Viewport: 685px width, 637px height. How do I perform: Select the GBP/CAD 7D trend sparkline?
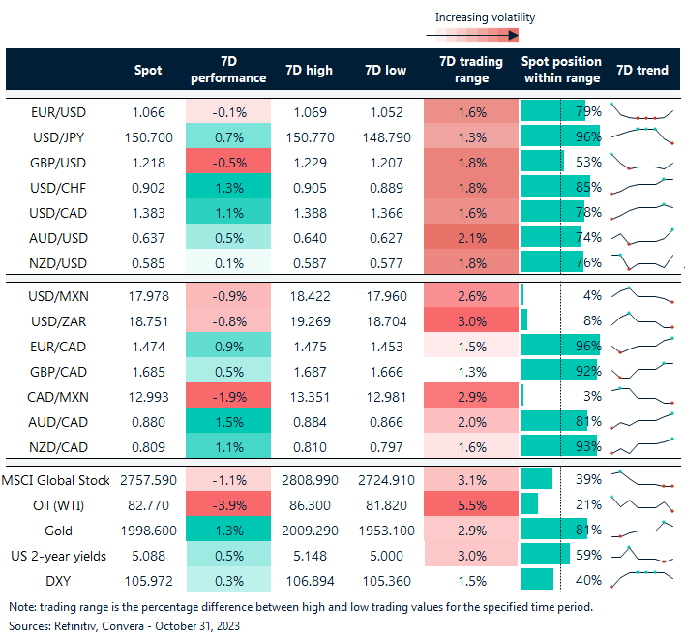click(642, 370)
